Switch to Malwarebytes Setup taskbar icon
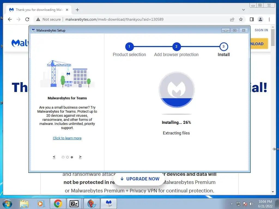Screen dimensions: 279x209 pos(109,204)
